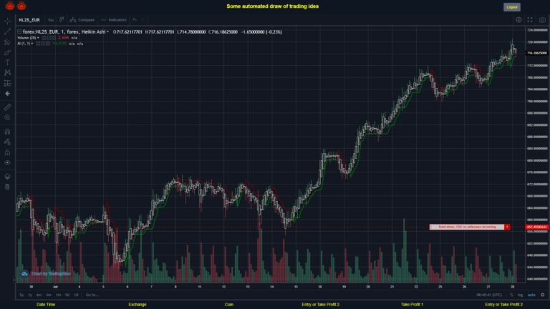Viewport: 550px width, 309px height.
Task: Toggle auto scale
Action: (532, 295)
